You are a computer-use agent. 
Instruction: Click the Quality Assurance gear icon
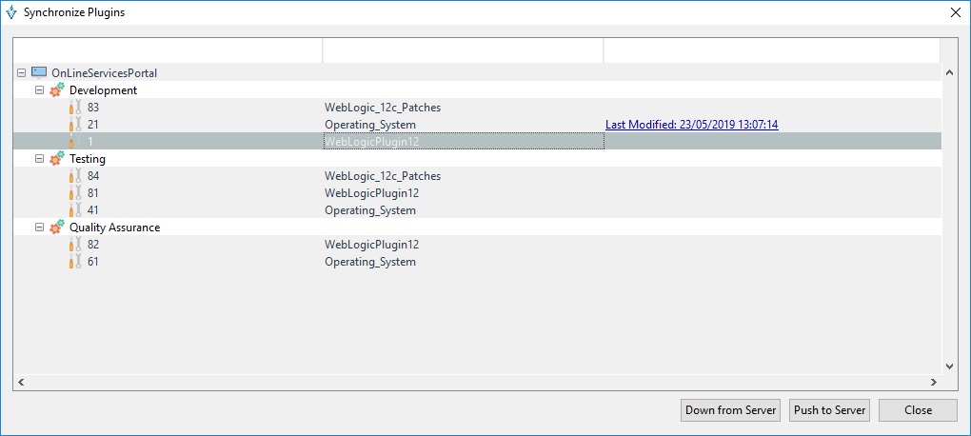[x=57, y=228]
